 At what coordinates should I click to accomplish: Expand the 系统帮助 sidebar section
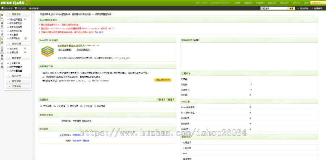18,86
